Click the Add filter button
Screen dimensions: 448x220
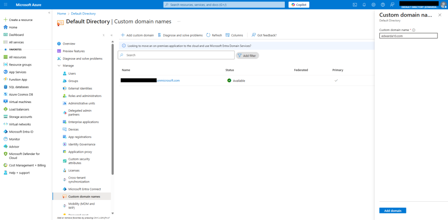click(248, 55)
